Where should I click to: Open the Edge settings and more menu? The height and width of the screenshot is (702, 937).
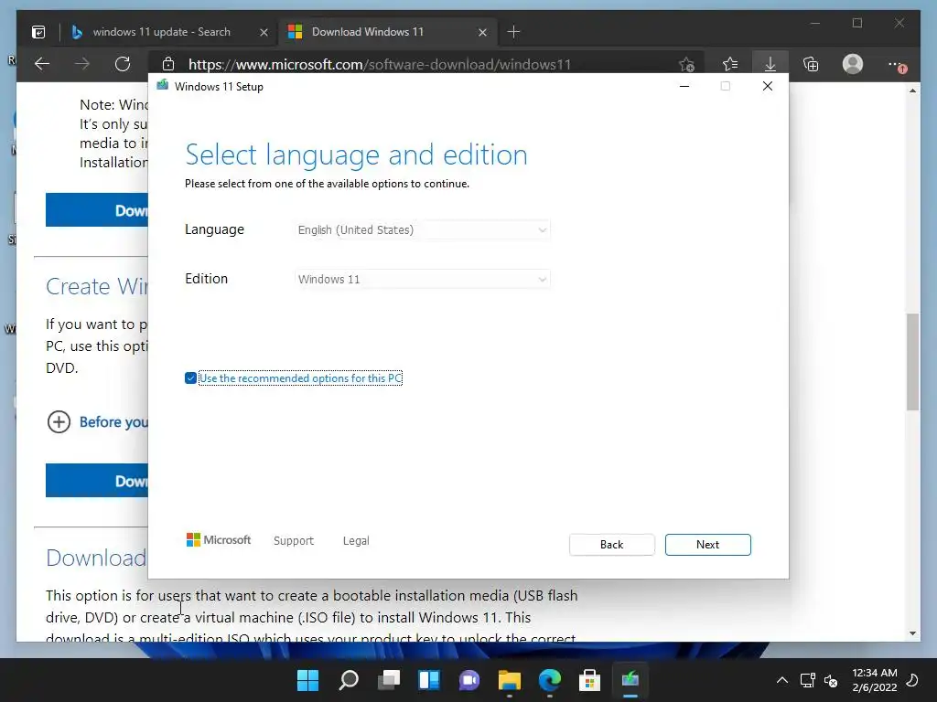(897, 64)
